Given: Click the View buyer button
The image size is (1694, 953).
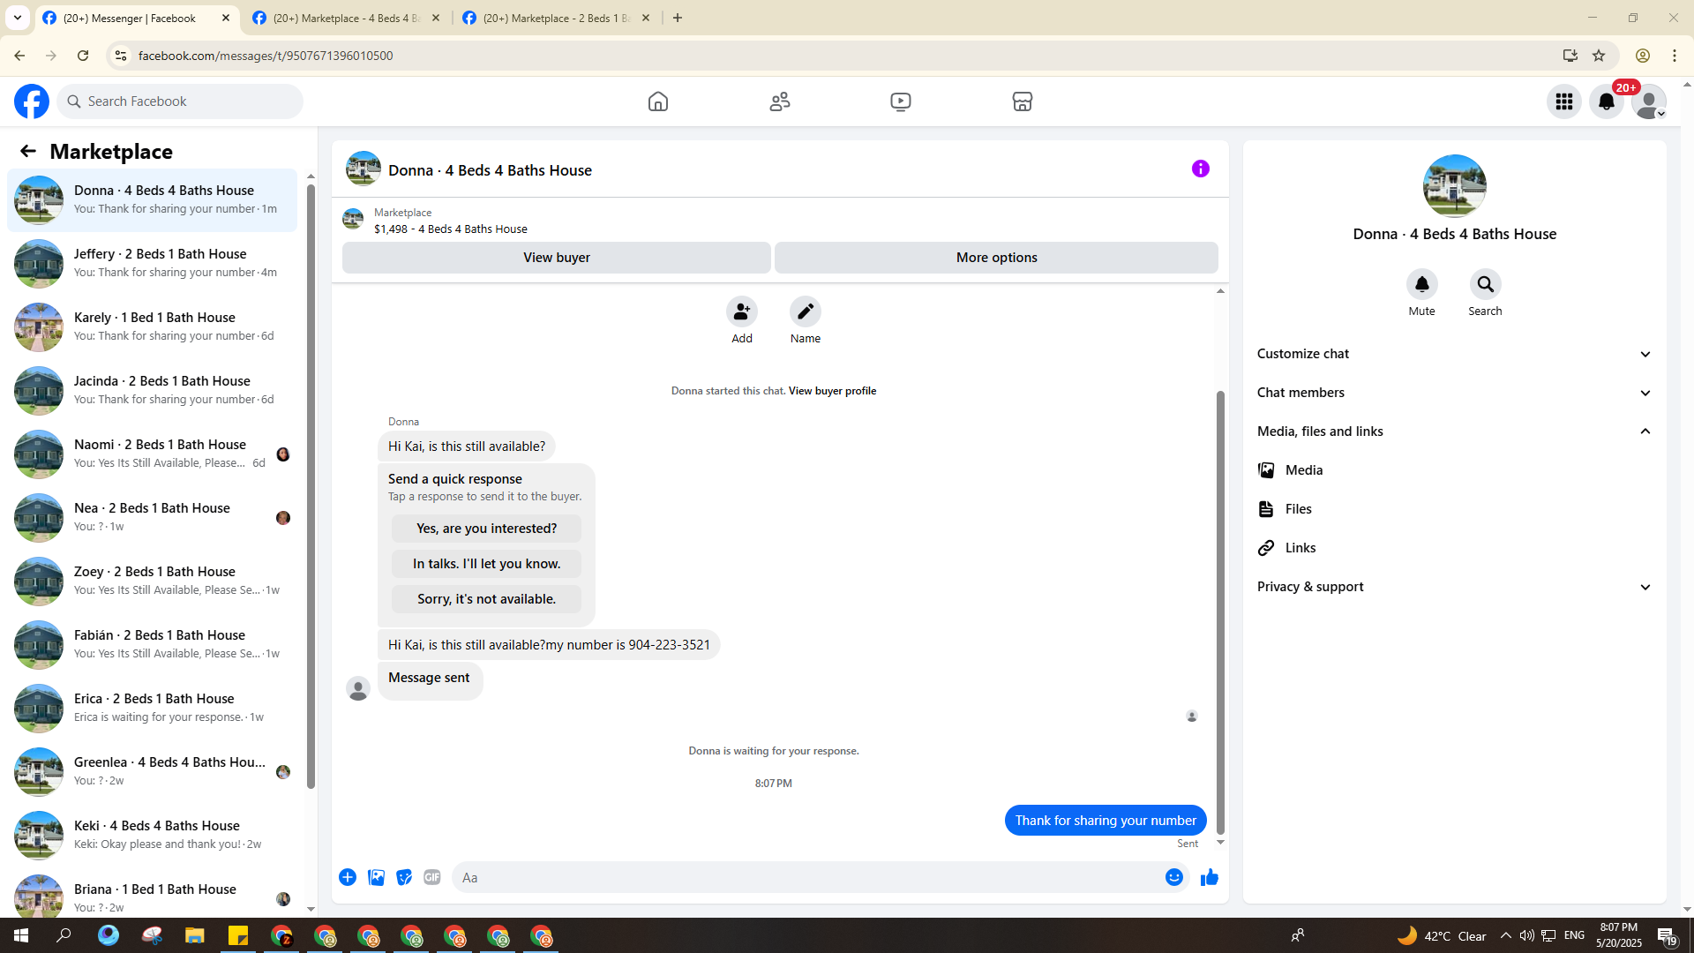Looking at the screenshot, I should pos(556,258).
